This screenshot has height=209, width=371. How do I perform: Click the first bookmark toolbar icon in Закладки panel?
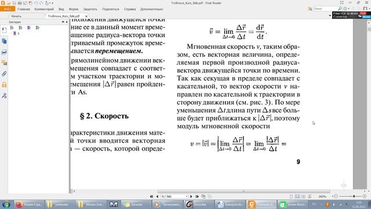tap(12, 28)
